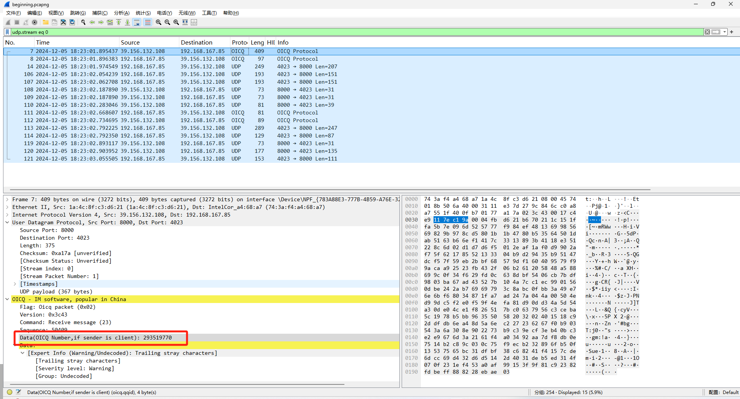Go to specified packet

[x=110, y=22]
